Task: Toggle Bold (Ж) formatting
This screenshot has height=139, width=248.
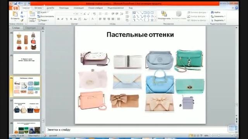Action: coord(58,19)
